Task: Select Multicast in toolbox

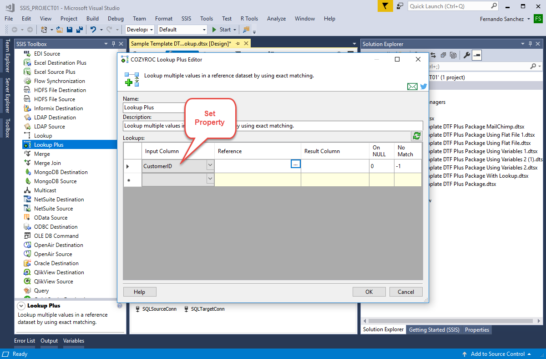Action: 45,190
